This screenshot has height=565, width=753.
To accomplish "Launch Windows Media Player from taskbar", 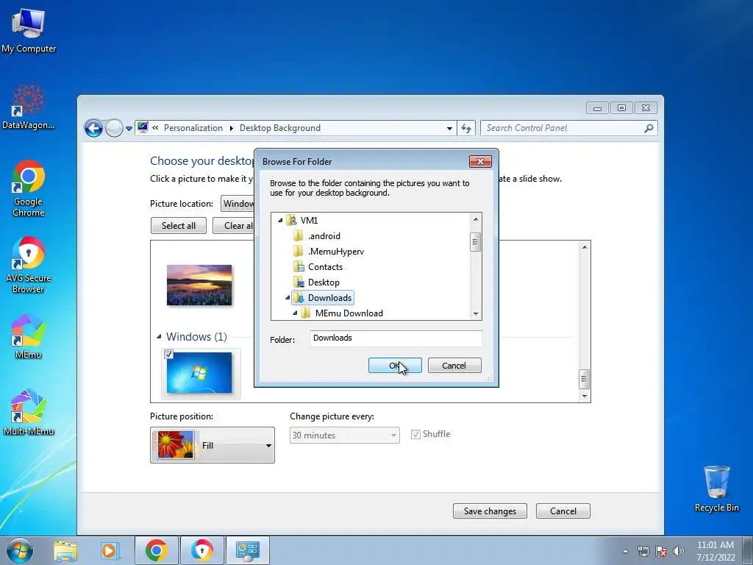I will 110,550.
